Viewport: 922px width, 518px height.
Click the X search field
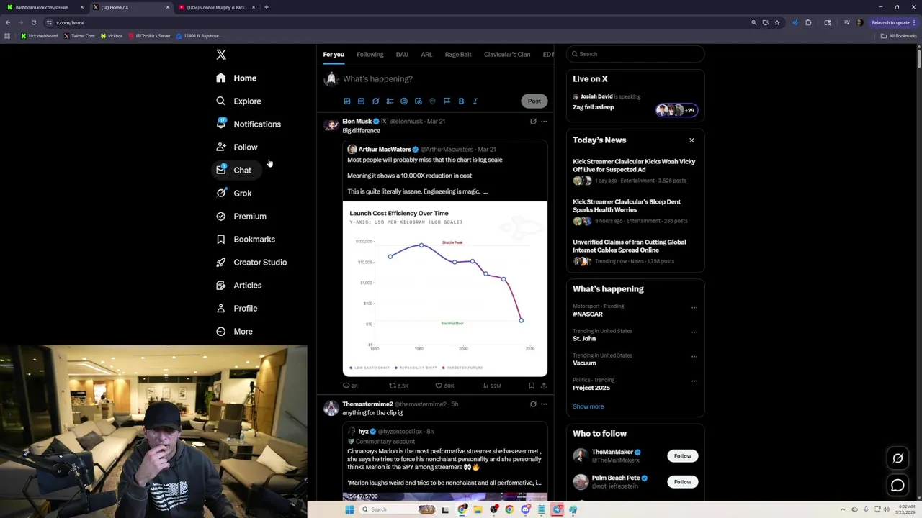coord(635,54)
